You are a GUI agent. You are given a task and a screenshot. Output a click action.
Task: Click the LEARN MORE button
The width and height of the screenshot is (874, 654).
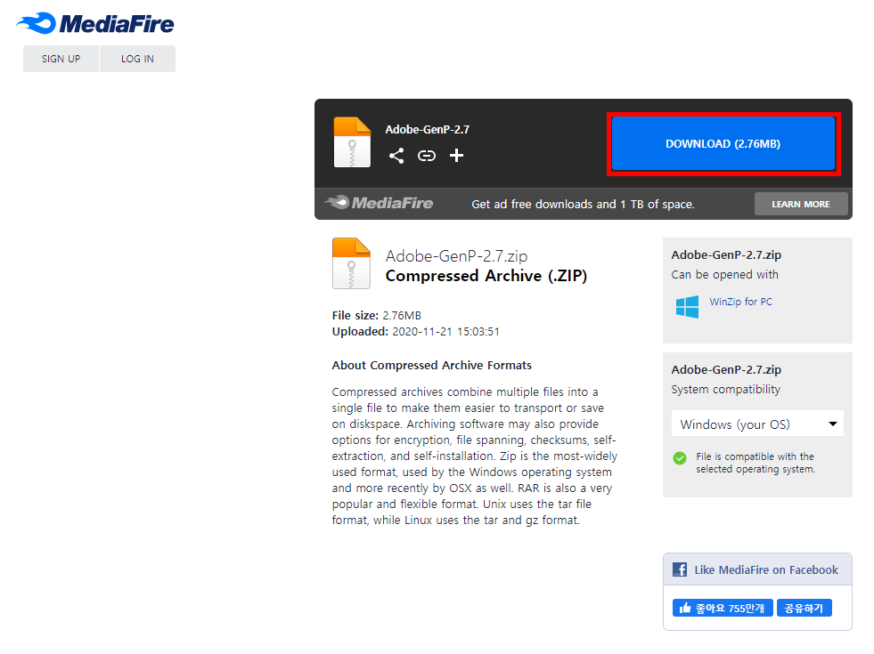[801, 205]
